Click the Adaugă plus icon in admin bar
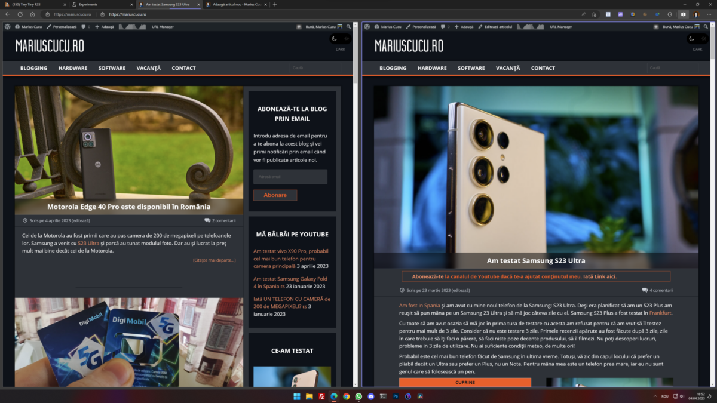 coord(96,26)
